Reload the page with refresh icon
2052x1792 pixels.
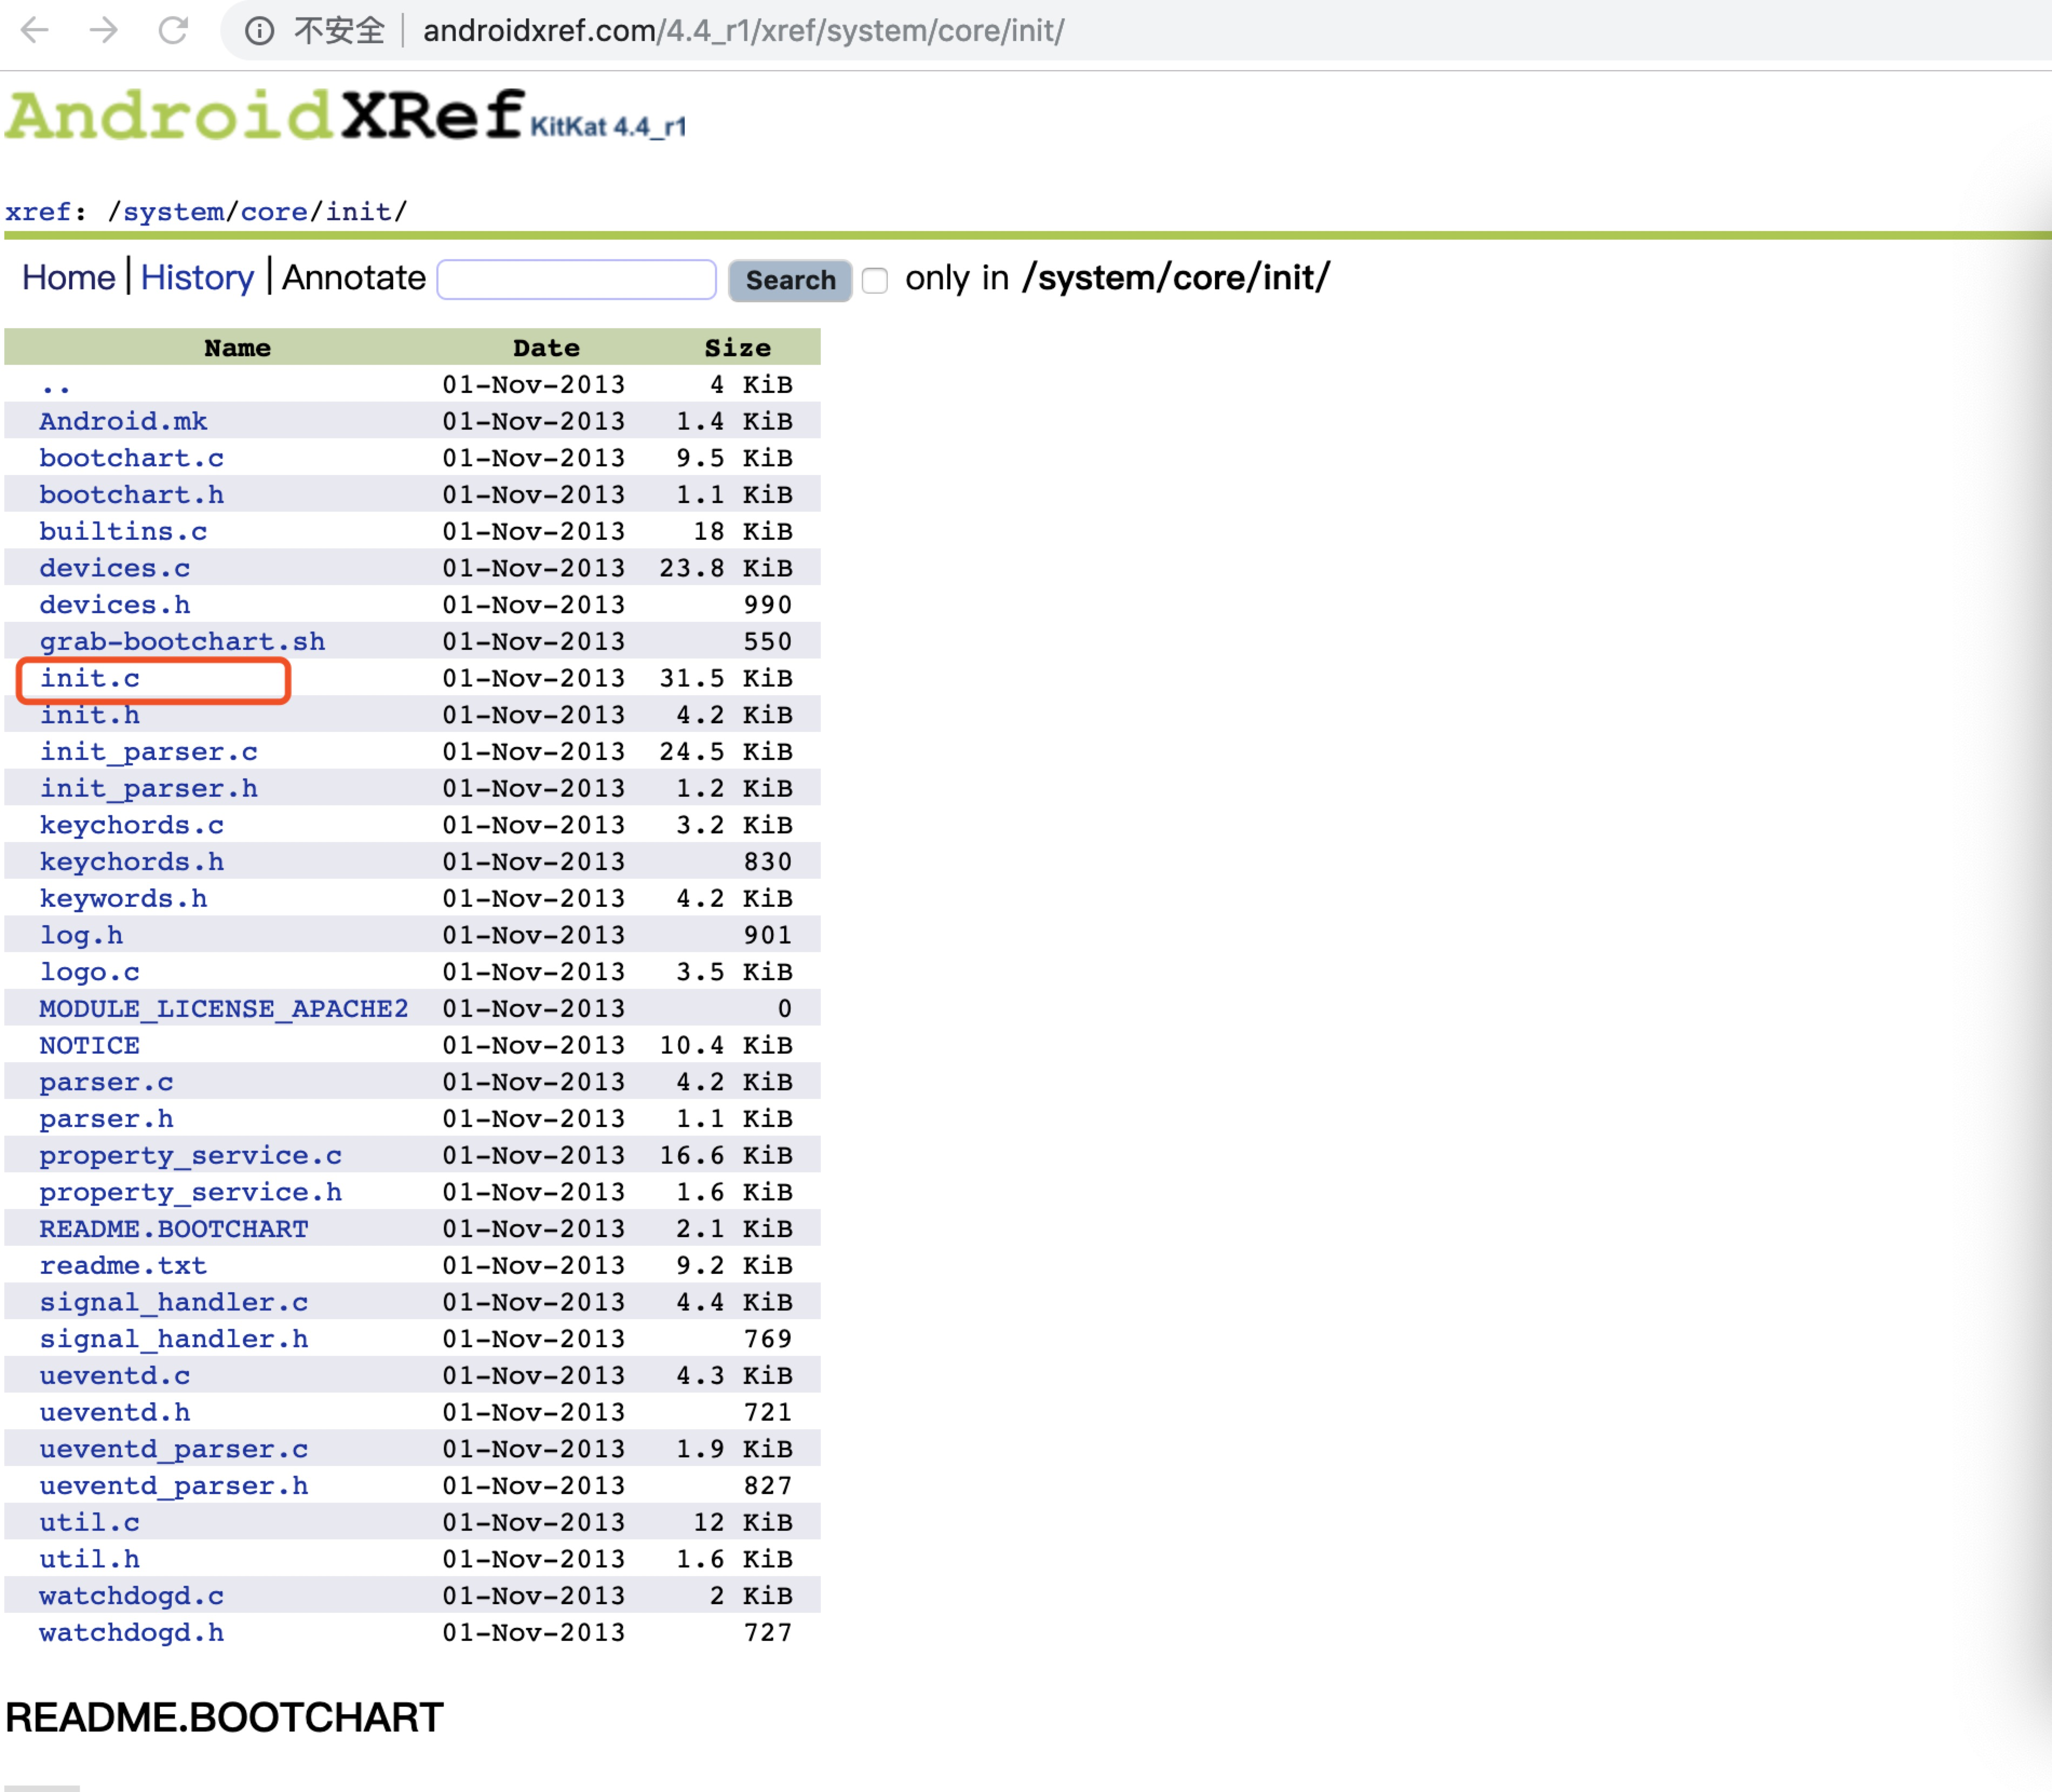173,31
